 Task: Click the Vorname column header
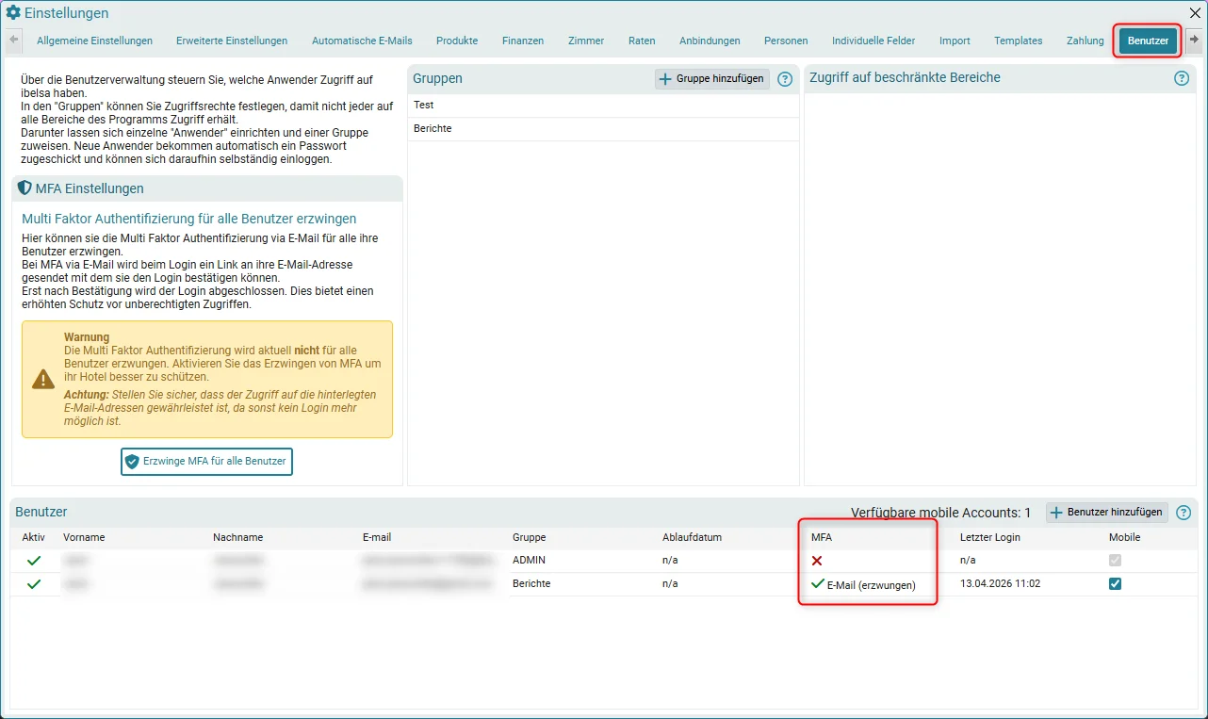[x=84, y=538]
